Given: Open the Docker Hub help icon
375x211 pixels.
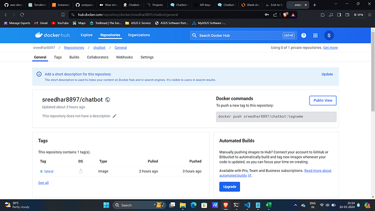Looking at the screenshot, I should [x=304, y=35].
